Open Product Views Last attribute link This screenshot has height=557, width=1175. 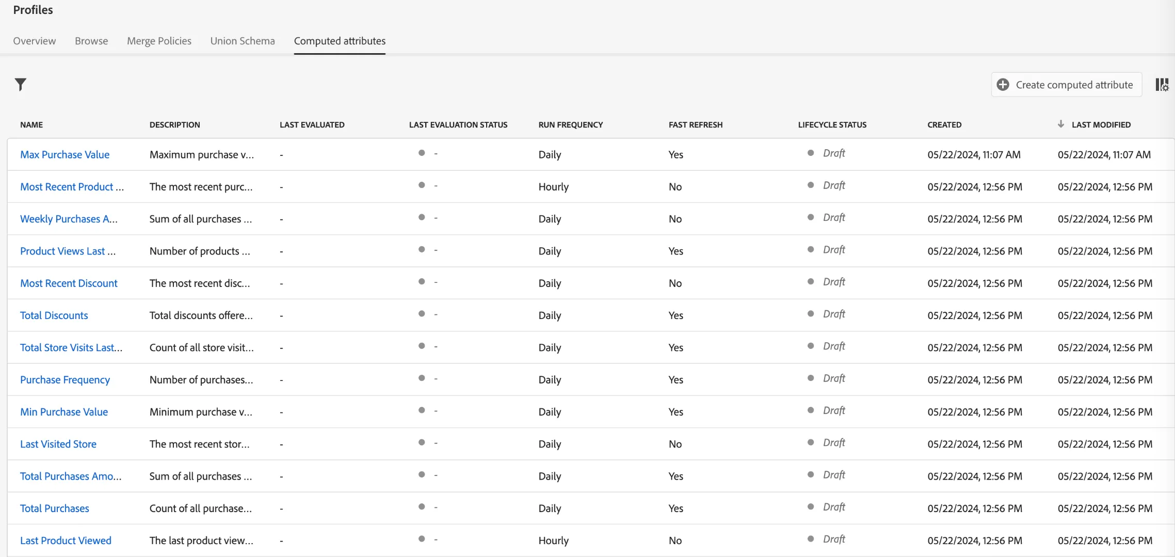(x=68, y=251)
